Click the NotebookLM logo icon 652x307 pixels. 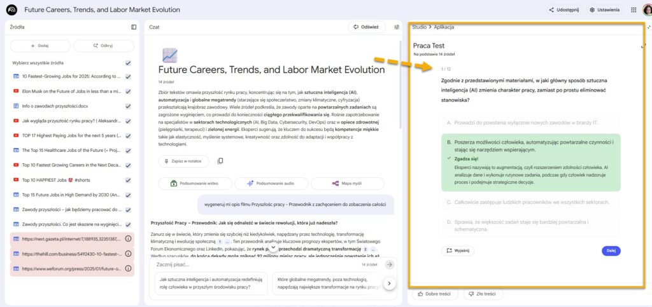tap(11, 10)
